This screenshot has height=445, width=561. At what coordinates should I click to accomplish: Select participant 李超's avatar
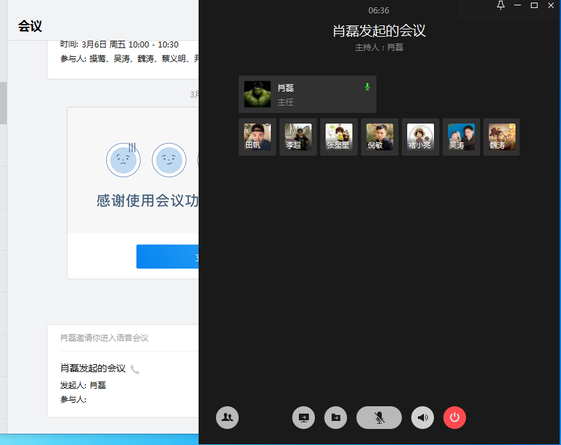tap(298, 137)
